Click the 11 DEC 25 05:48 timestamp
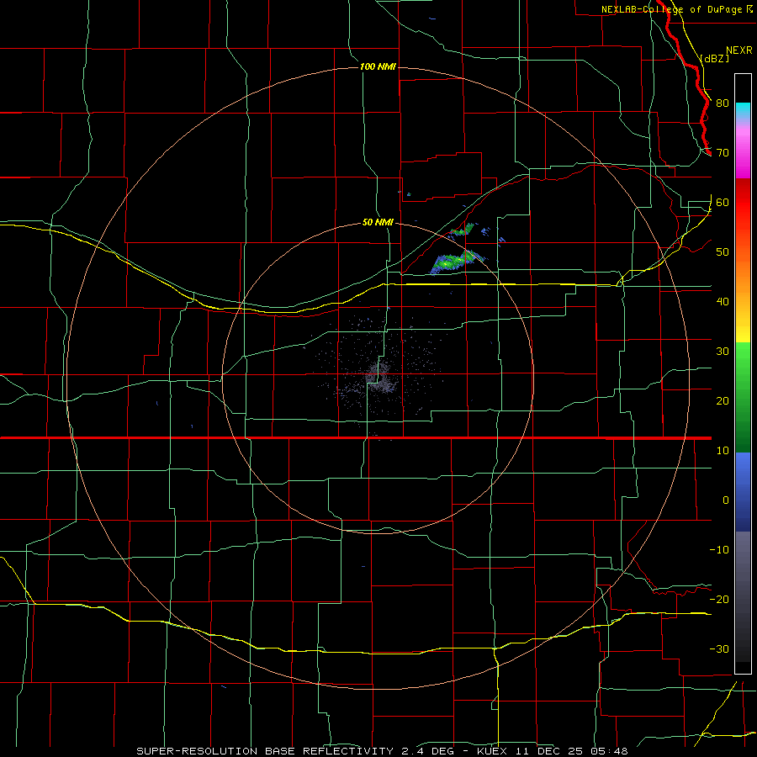 [572, 751]
